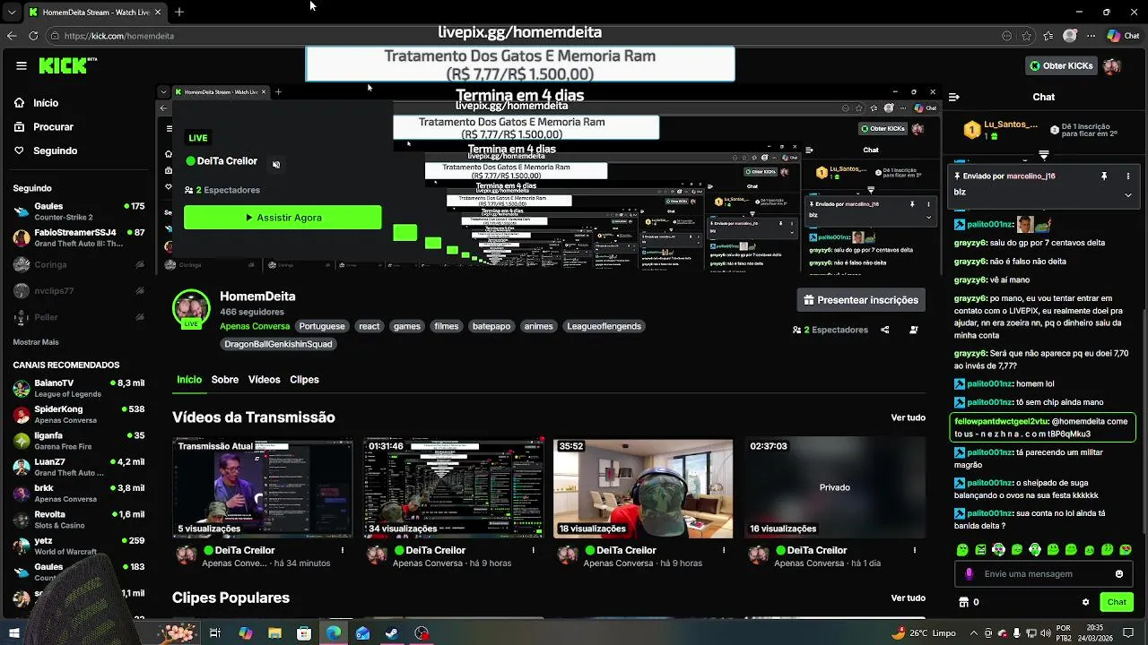Select the Apenas Conversa category link
1148x645 pixels.
coord(255,326)
